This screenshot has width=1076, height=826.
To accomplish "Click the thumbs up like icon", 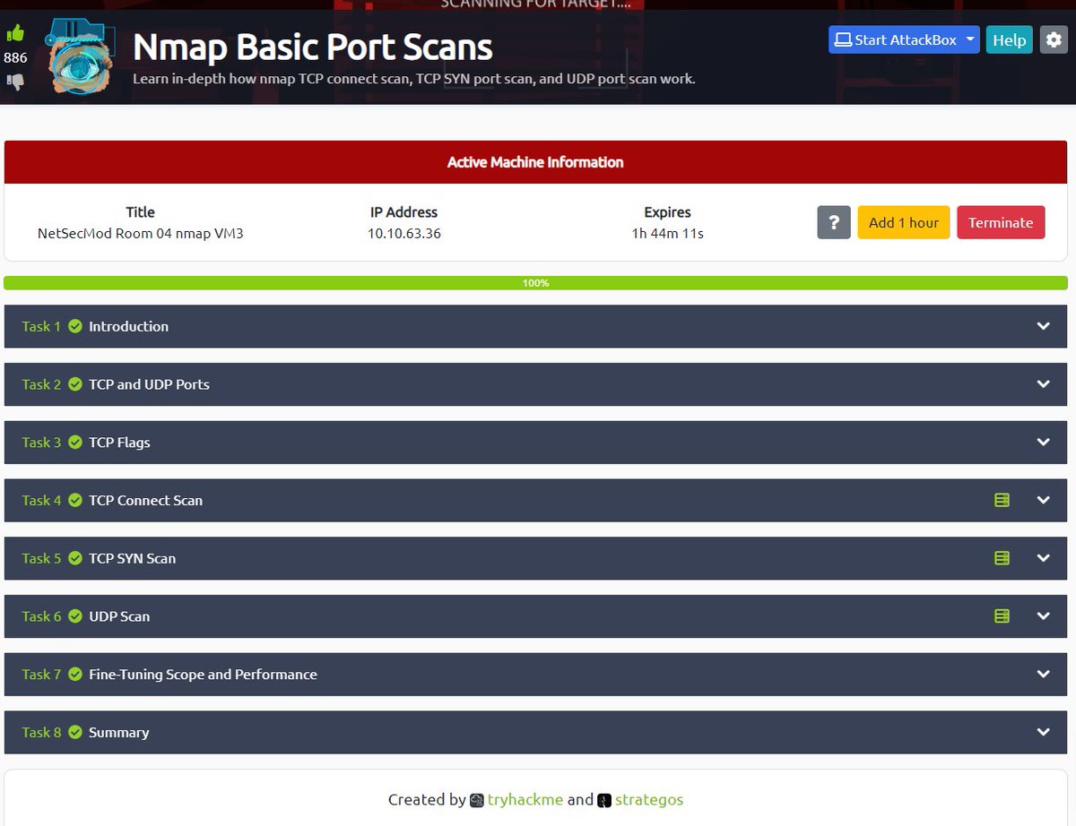I will (x=15, y=34).
